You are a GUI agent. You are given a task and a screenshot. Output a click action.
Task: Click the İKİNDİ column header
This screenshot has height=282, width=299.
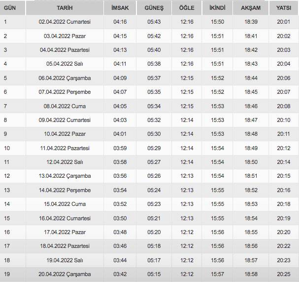(217, 8)
